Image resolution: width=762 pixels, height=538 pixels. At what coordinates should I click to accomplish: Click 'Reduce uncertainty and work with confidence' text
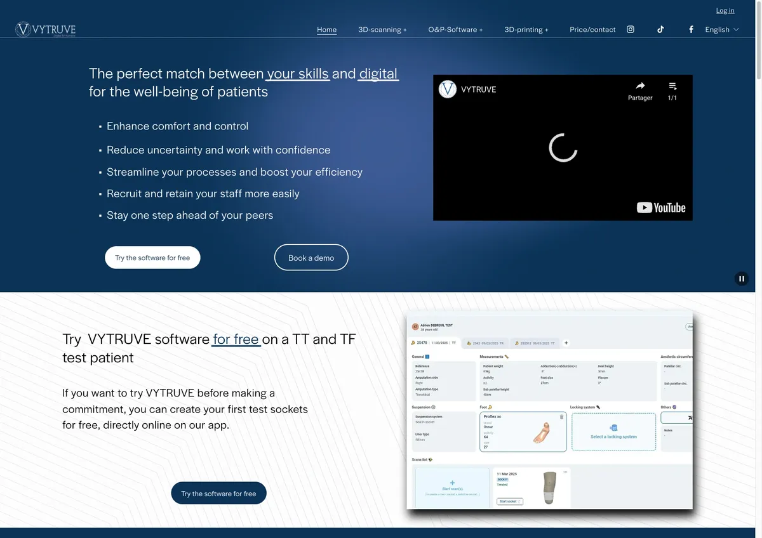[x=218, y=150]
